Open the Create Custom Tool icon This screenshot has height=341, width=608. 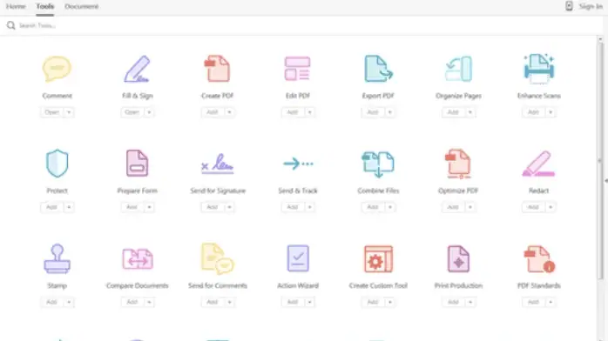tap(378, 258)
